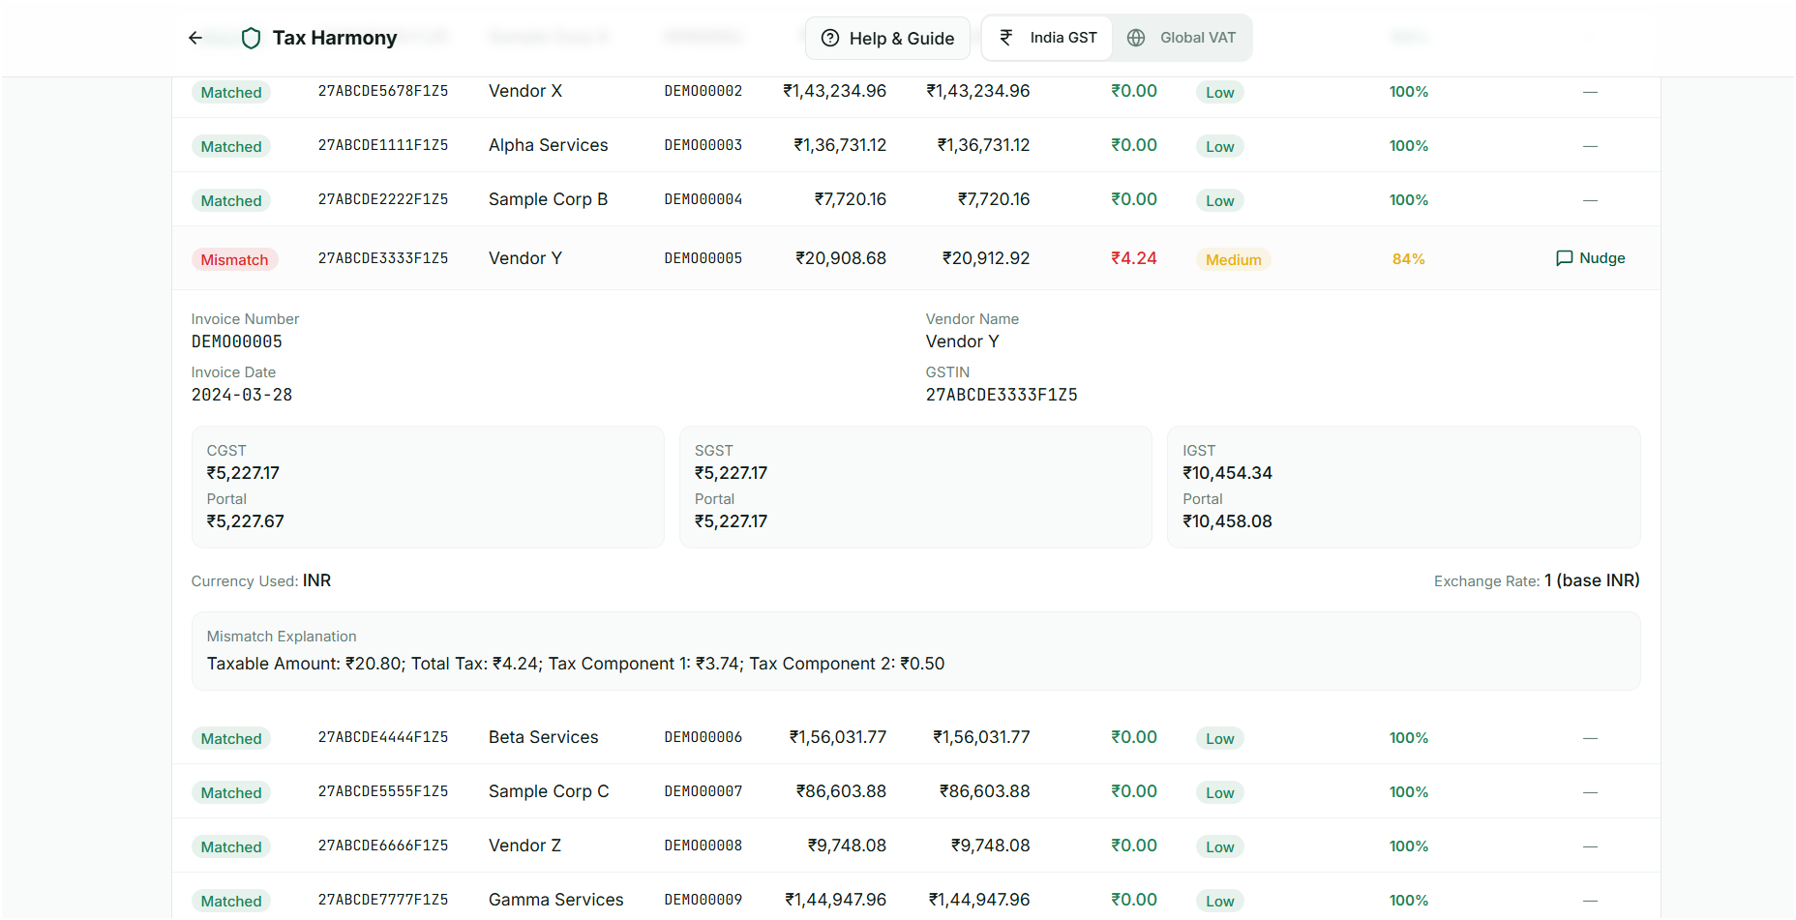Screen dimensions: 1796x920
Task: Click the 100% value for Gamma Services
Action: (1408, 901)
